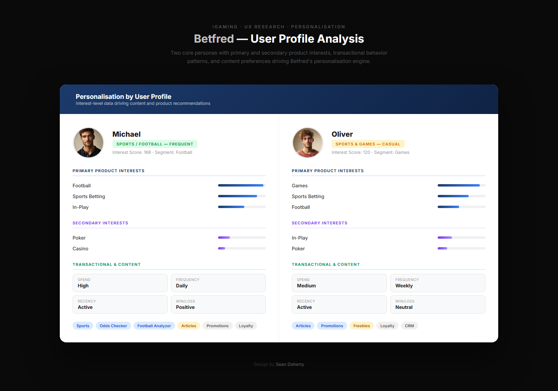Screen dimensions: 558x391
Task: Click Oliver's blue Promotions tag
Action: click(x=332, y=326)
